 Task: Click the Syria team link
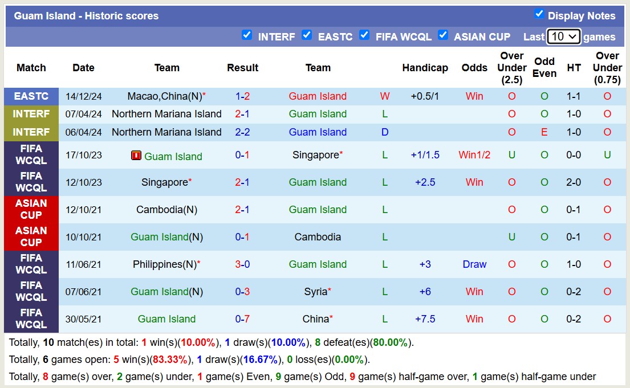pyautogui.click(x=315, y=291)
